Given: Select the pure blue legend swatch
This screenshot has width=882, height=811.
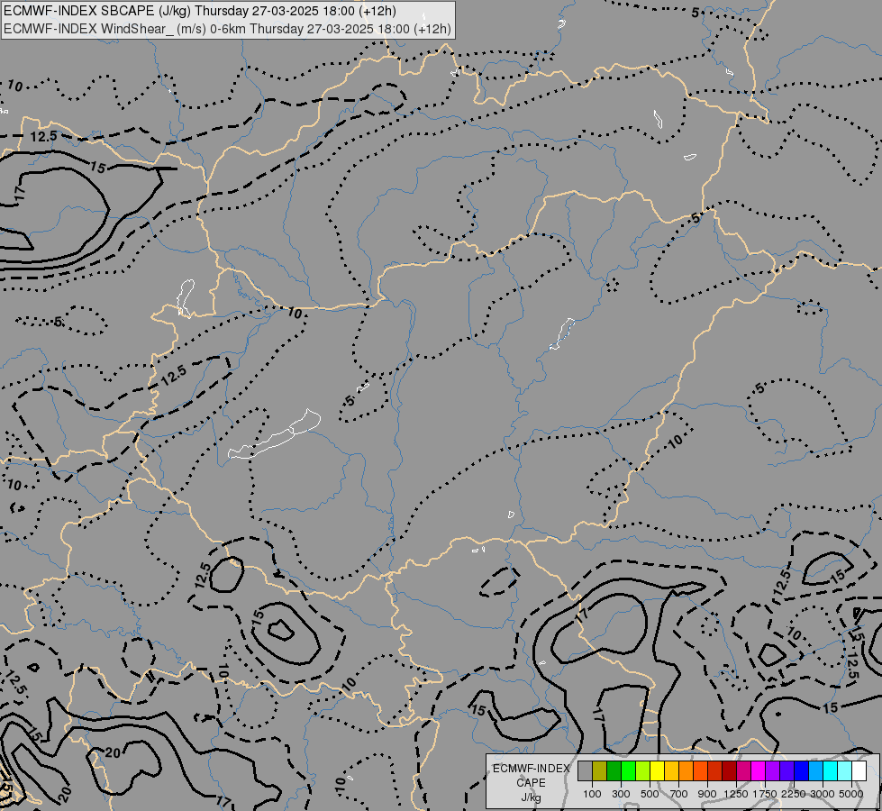Looking at the screenshot, I should pyautogui.click(x=802, y=770).
